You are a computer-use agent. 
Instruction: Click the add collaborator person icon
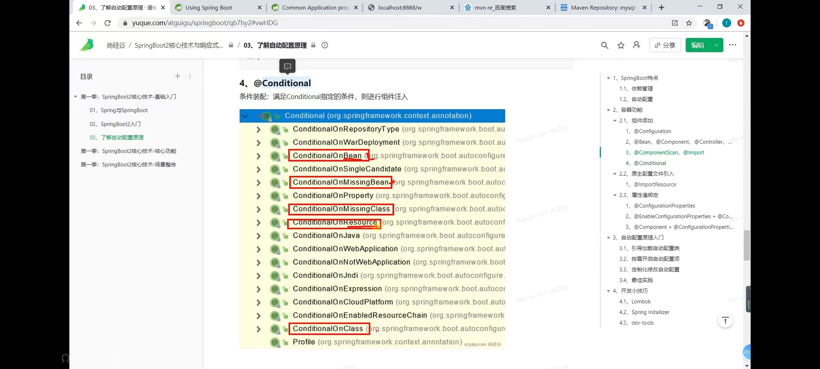tap(637, 45)
